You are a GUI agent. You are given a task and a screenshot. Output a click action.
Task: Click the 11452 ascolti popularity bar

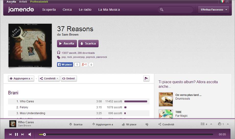click(136, 101)
